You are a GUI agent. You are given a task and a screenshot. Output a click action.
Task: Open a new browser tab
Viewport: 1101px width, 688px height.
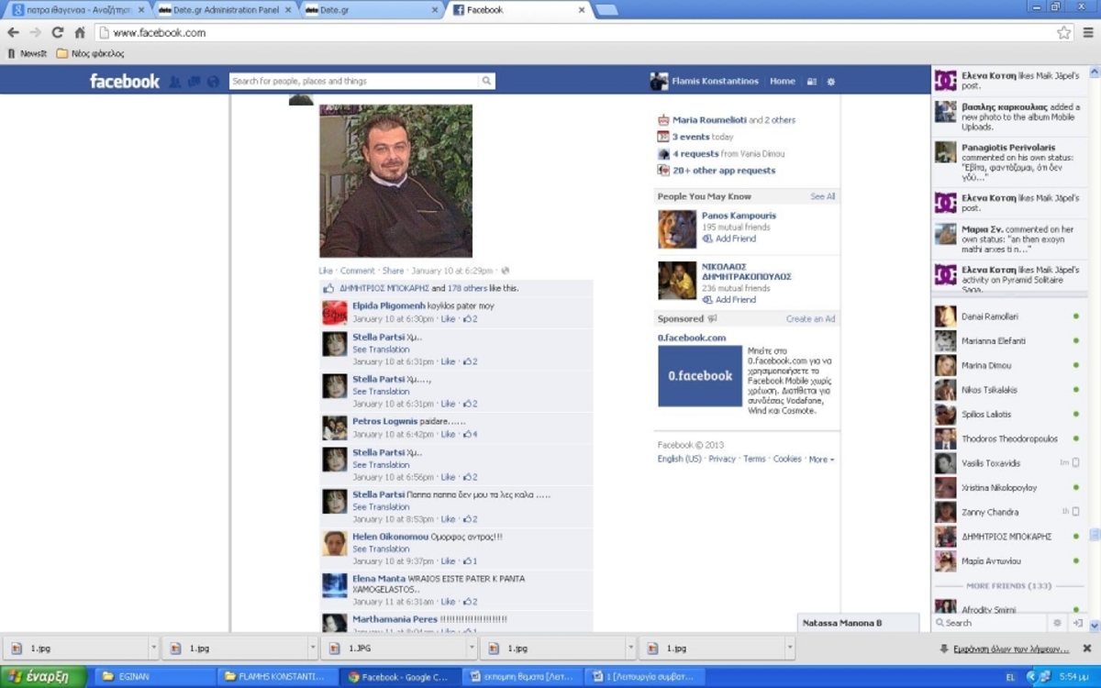(606, 10)
